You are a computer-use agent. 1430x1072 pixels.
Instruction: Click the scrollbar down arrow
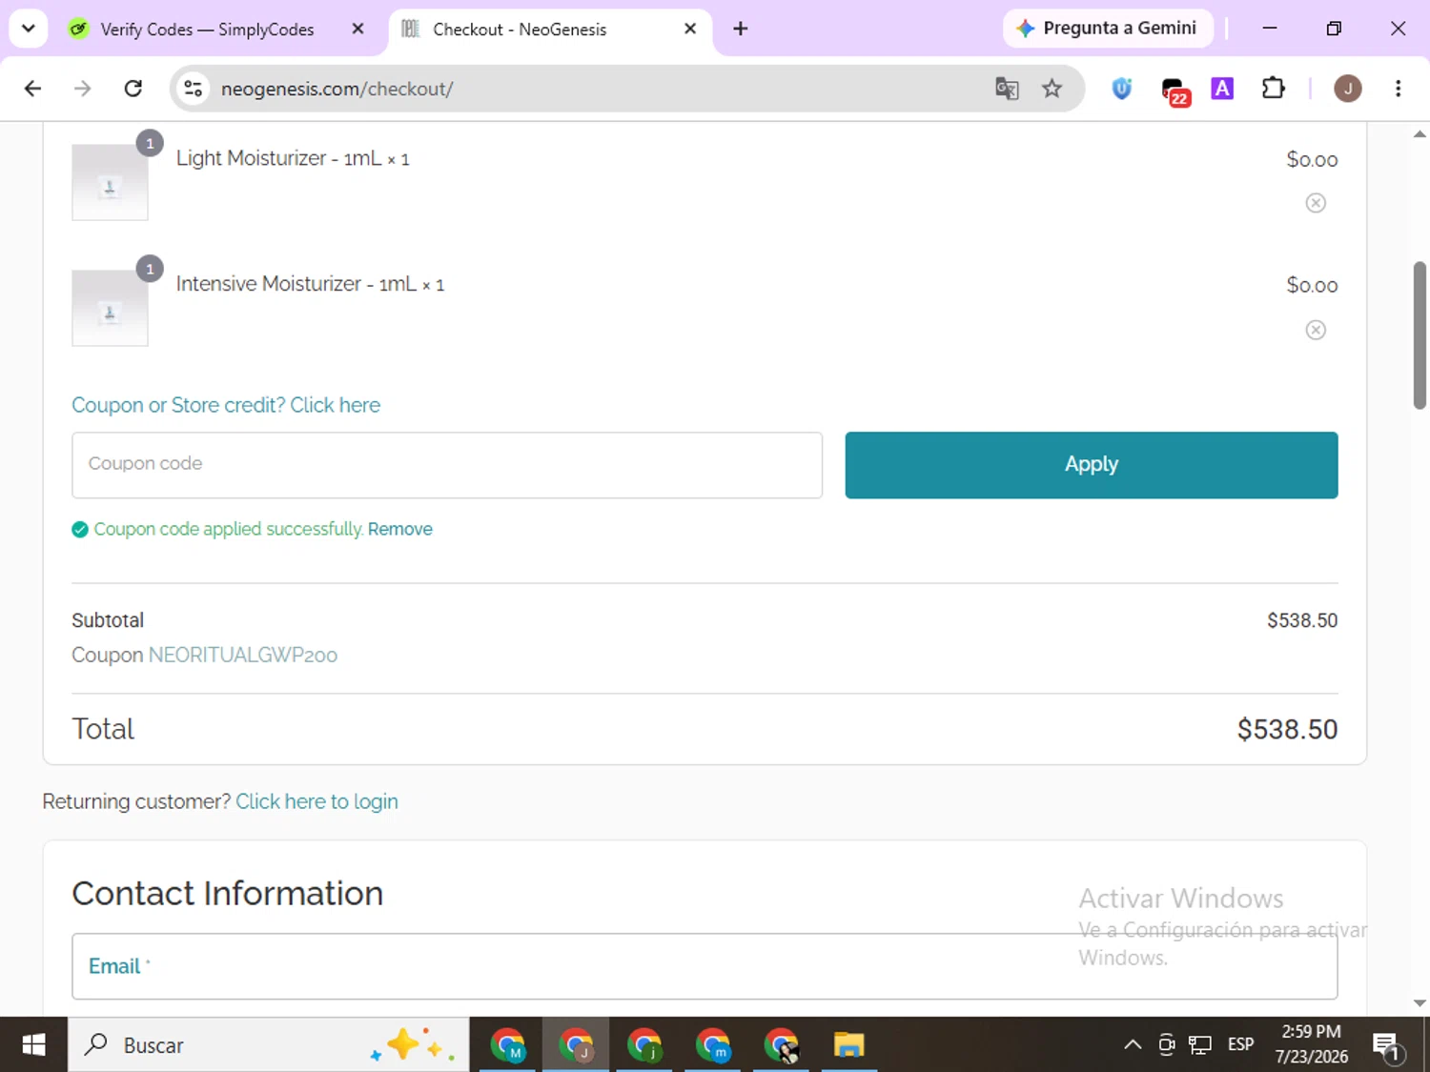click(1420, 1003)
